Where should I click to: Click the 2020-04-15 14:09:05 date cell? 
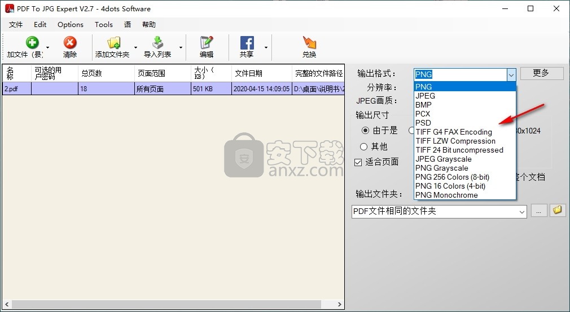[x=262, y=89]
